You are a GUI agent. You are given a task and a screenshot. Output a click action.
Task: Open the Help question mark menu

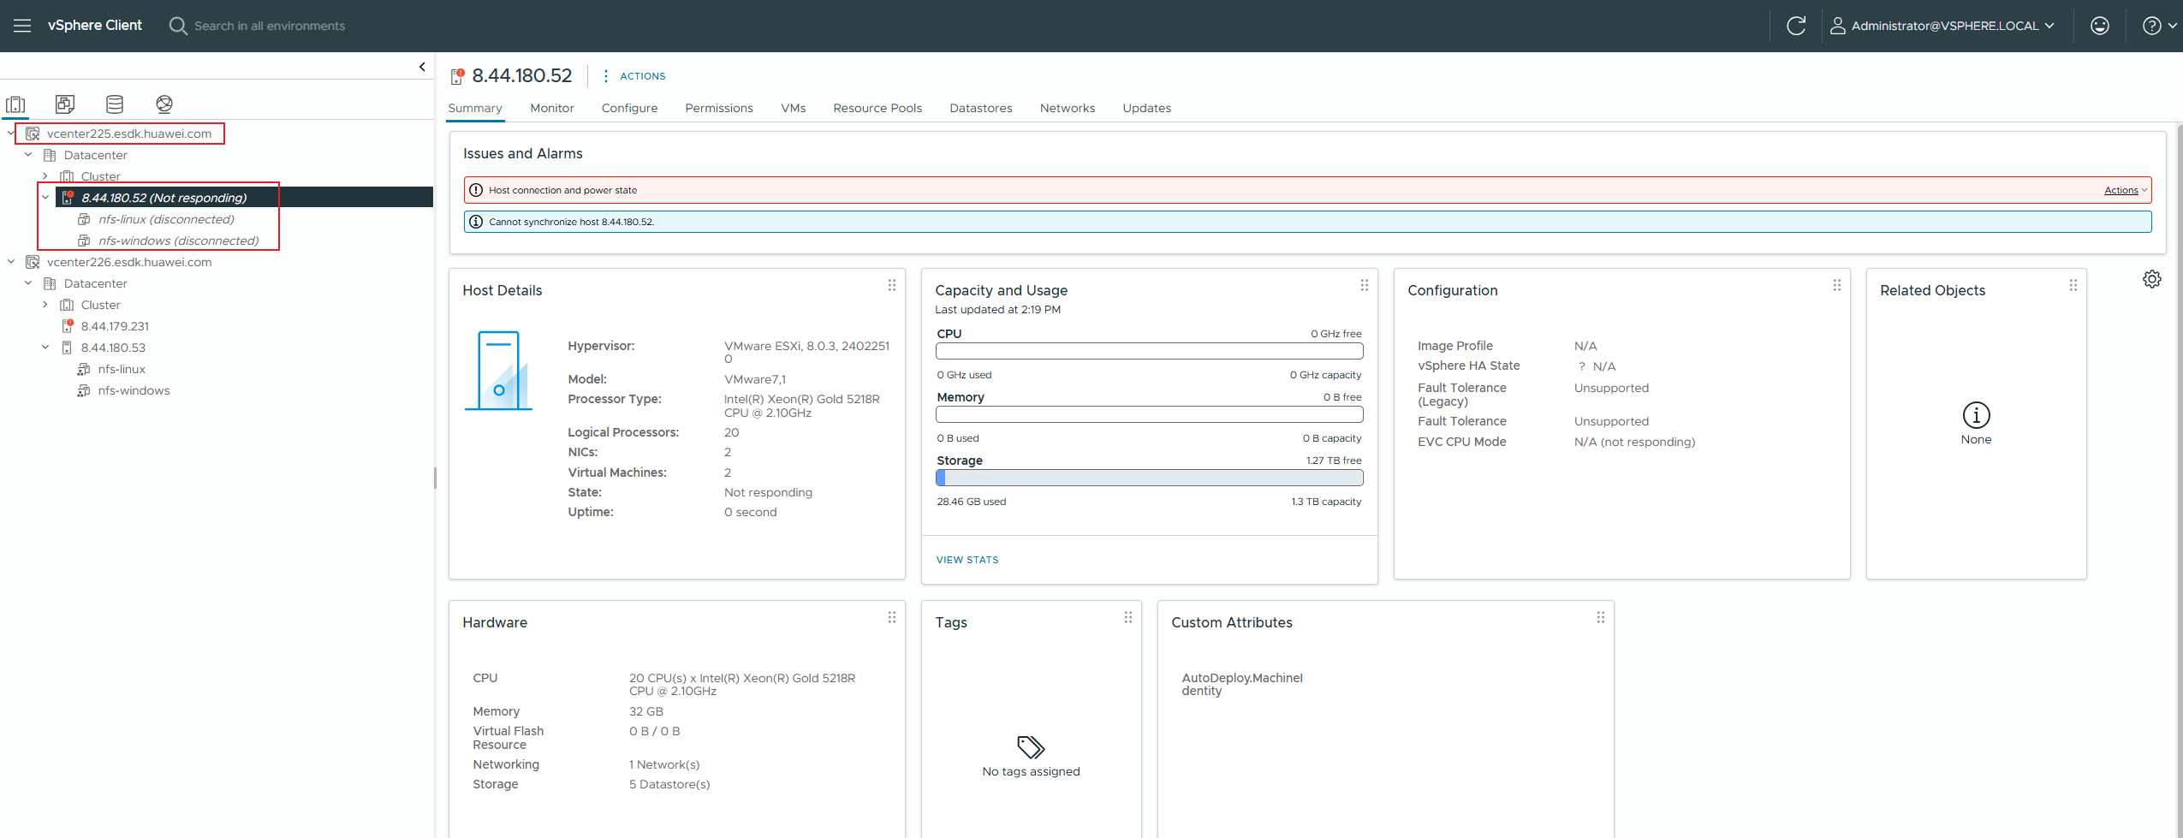(2159, 26)
